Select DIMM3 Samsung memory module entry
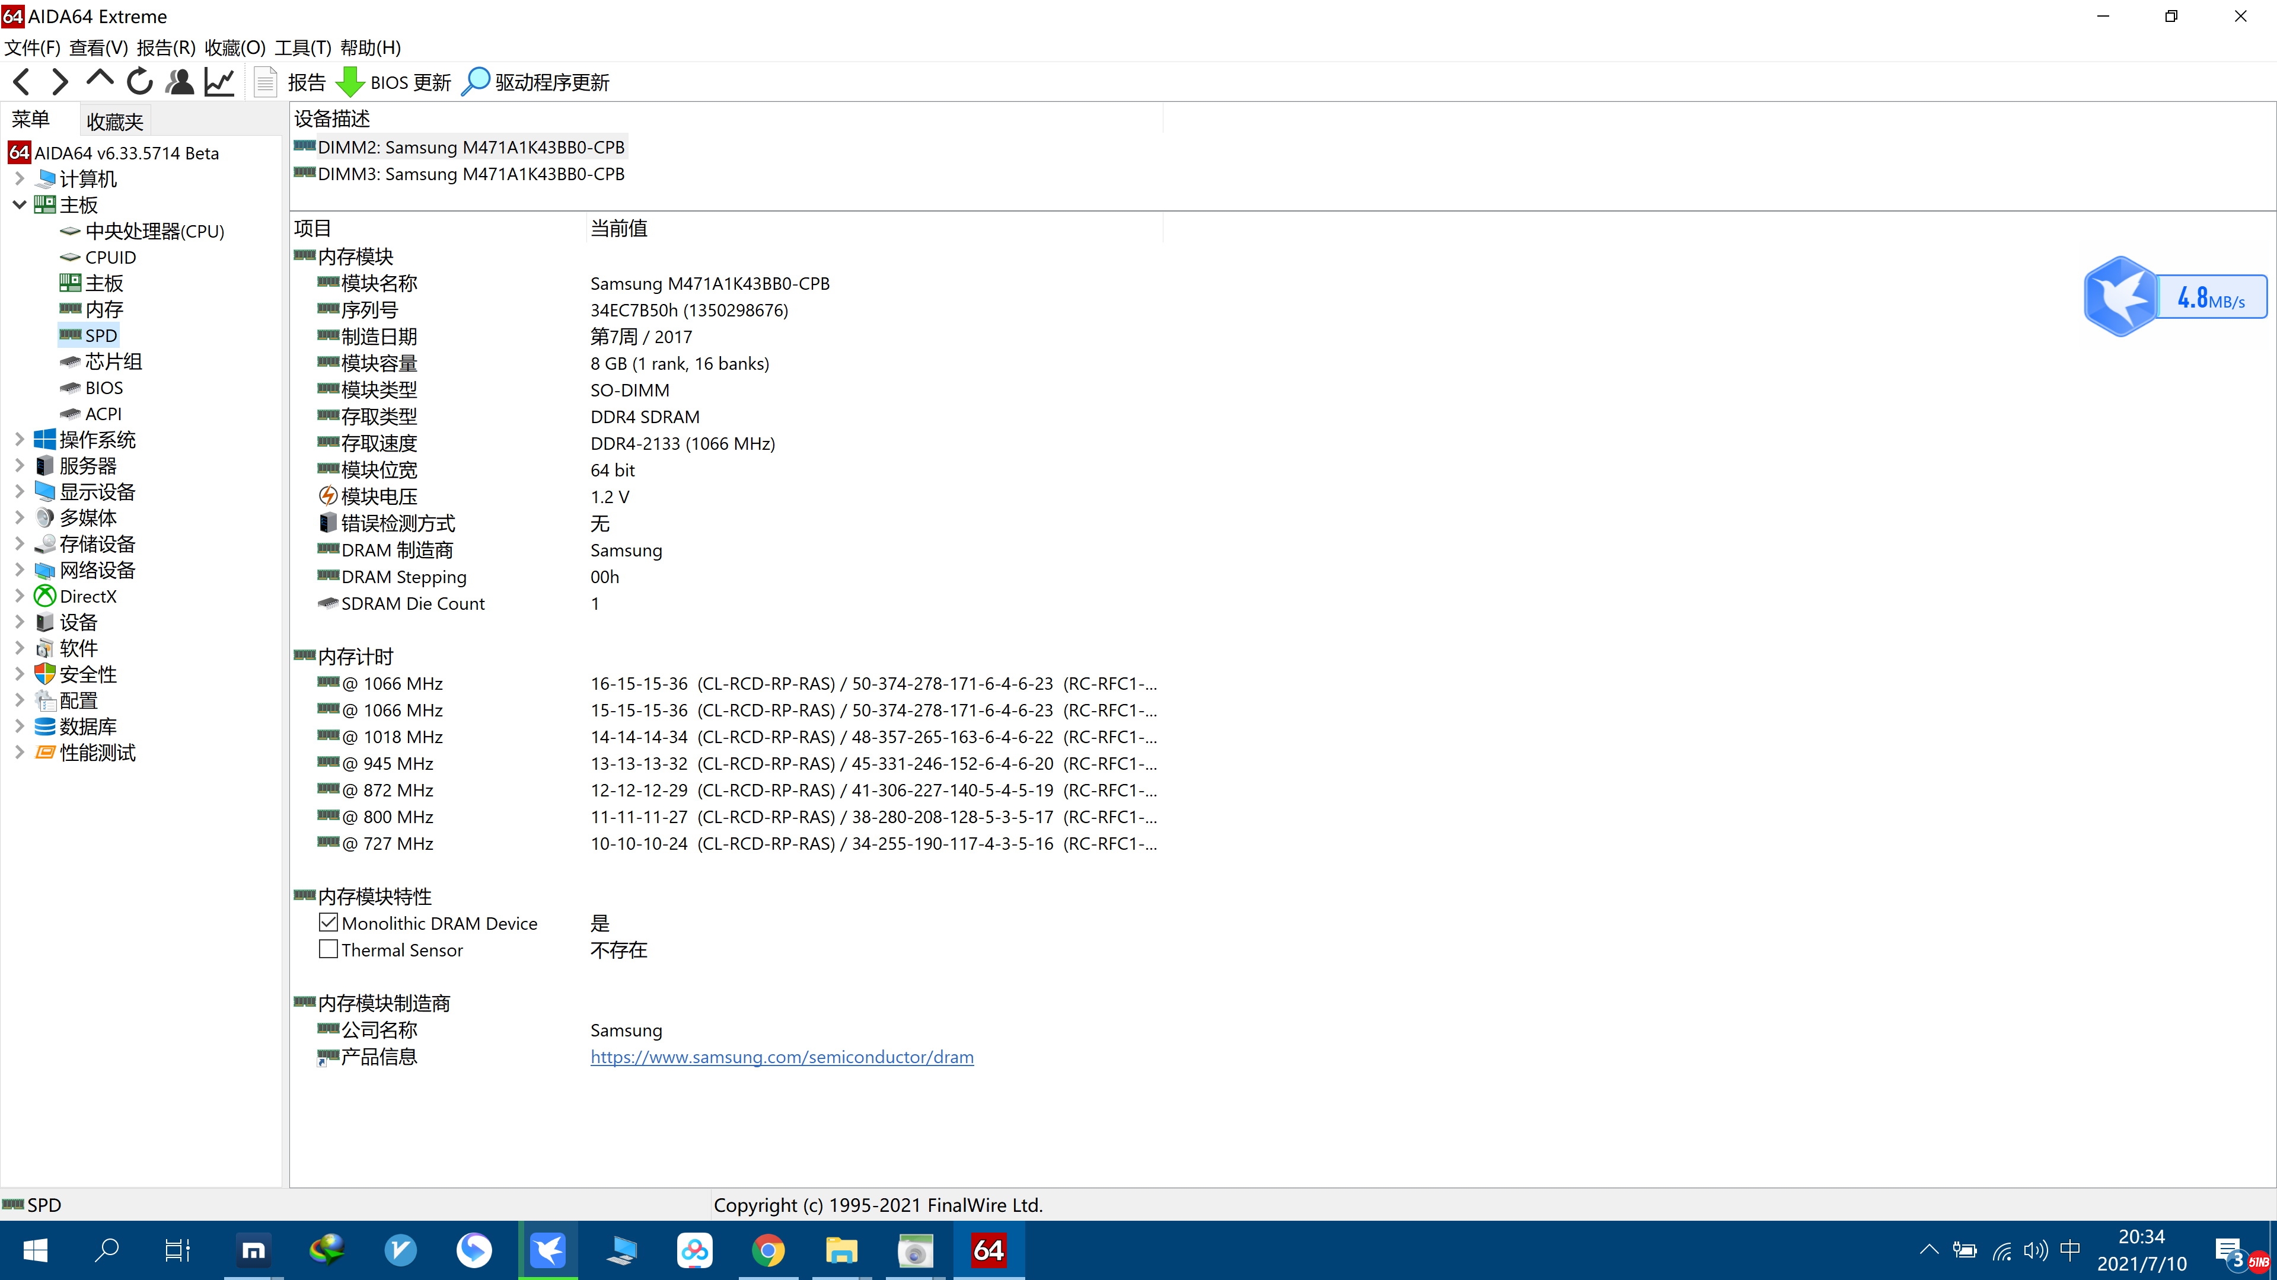This screenshot has width=2277, height=1280. click(470, 174)
